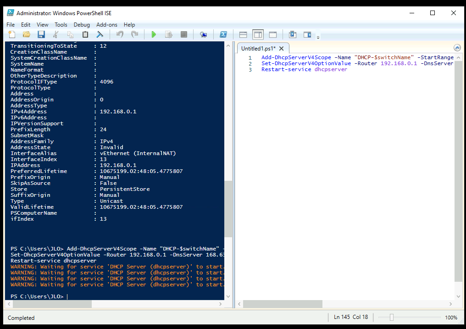Open the Debug menu
The height and width of the screenshot is (329, 466).
(82, 25)
